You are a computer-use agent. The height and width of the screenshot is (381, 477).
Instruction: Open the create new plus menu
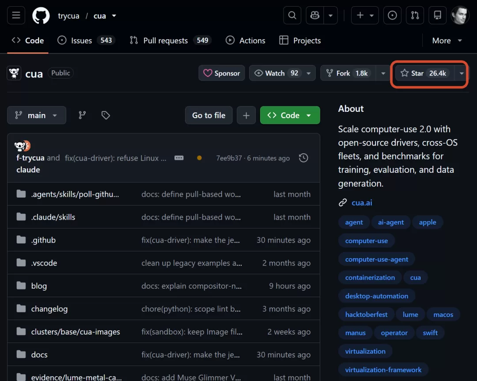pos(365,15)
